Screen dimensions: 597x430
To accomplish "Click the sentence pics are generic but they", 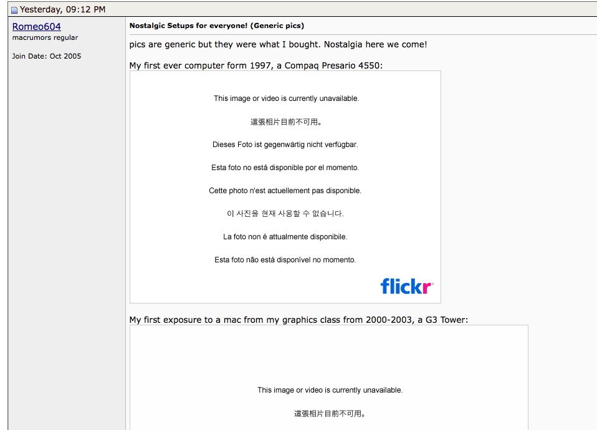I will 278,45.
